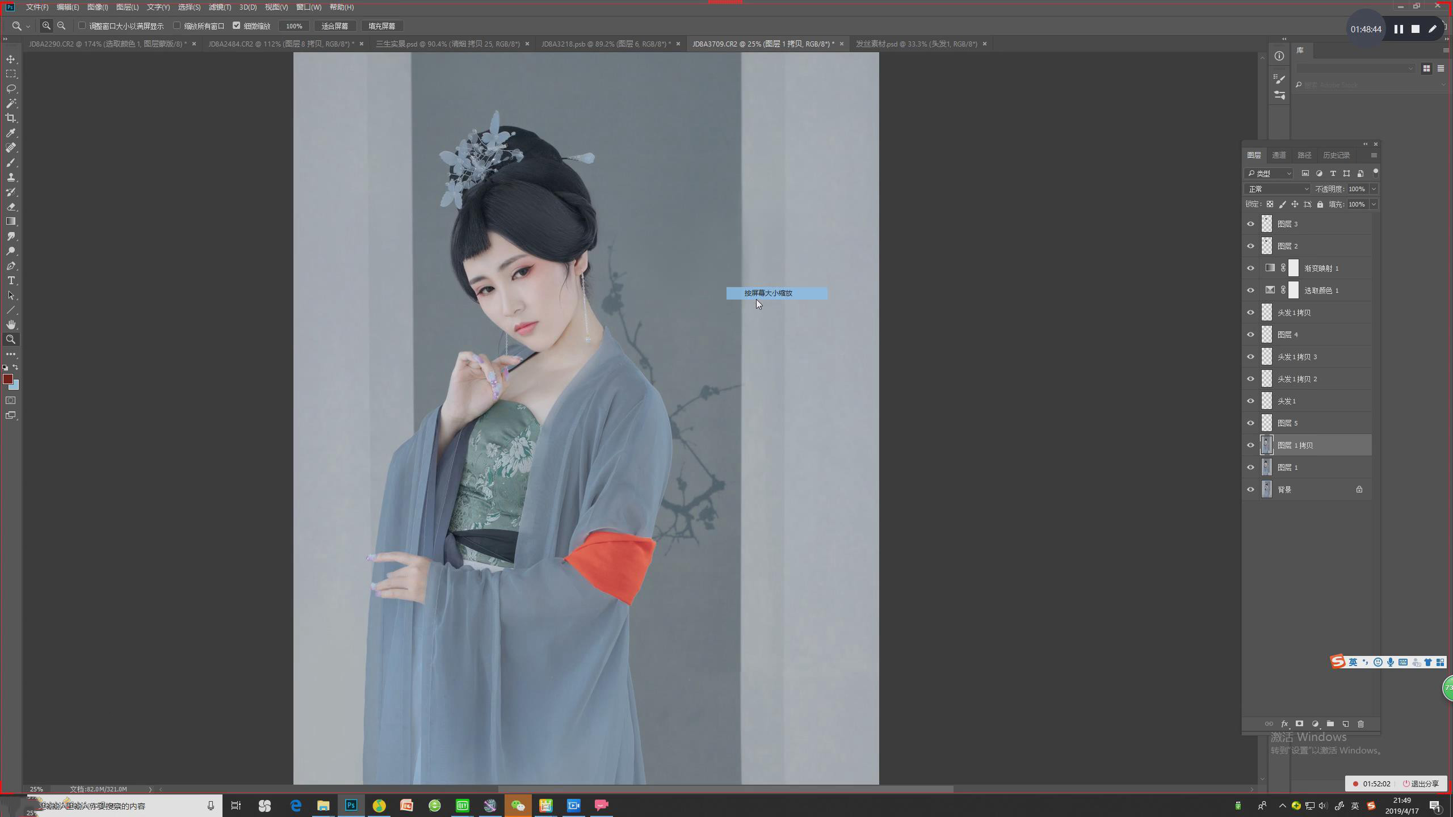Image resolution: width=1453 pixels, height=817 pixels.
Task: Select the Lasso tool
Action: point(11,89)
